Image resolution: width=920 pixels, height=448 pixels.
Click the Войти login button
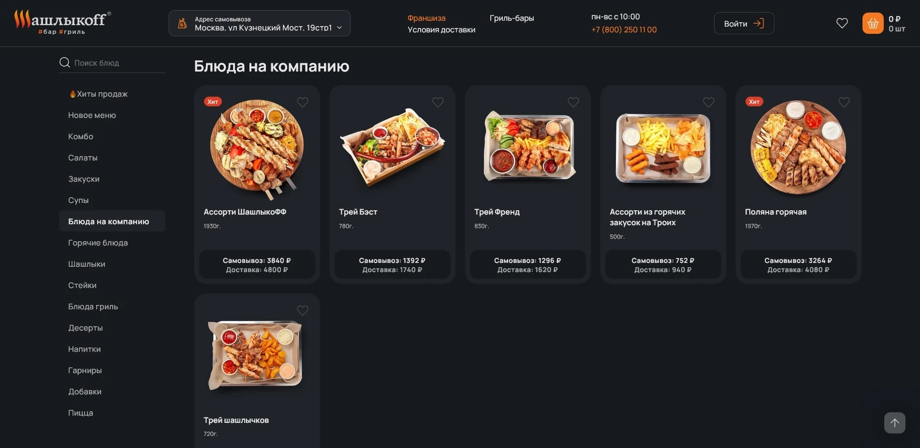(x=744, y=23)
